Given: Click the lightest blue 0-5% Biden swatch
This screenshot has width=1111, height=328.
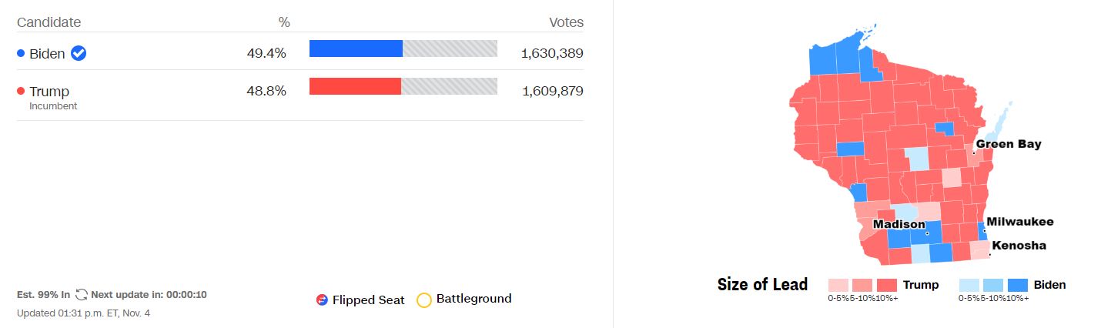Looking at the screenshot, I should tap(969, 285).
